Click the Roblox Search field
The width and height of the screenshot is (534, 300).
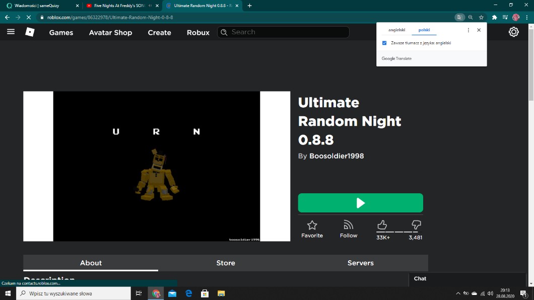(x=287, y=32)
